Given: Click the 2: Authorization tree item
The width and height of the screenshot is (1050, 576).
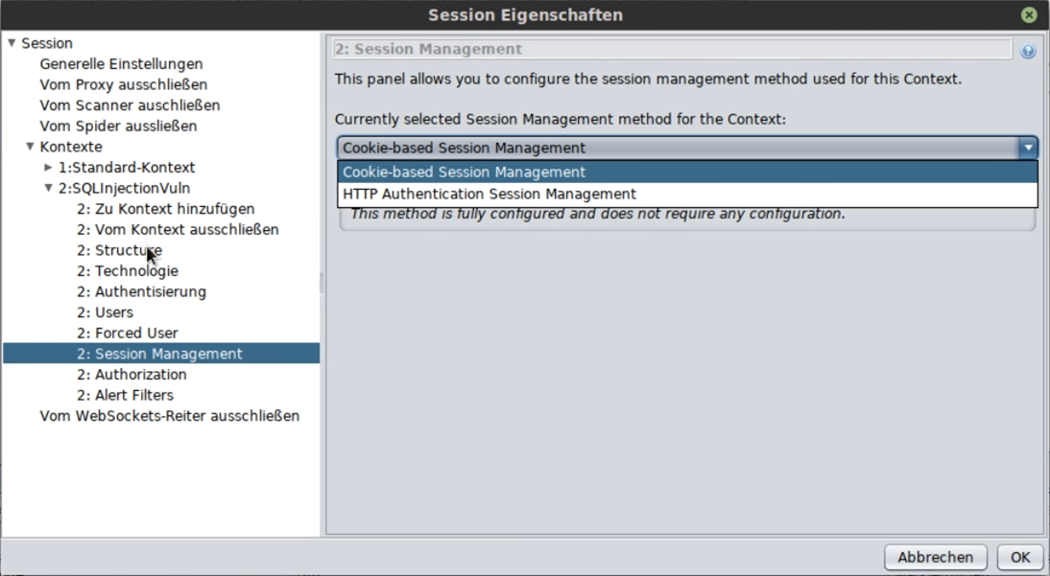Looking at the screenshot, I should (131, 375).
